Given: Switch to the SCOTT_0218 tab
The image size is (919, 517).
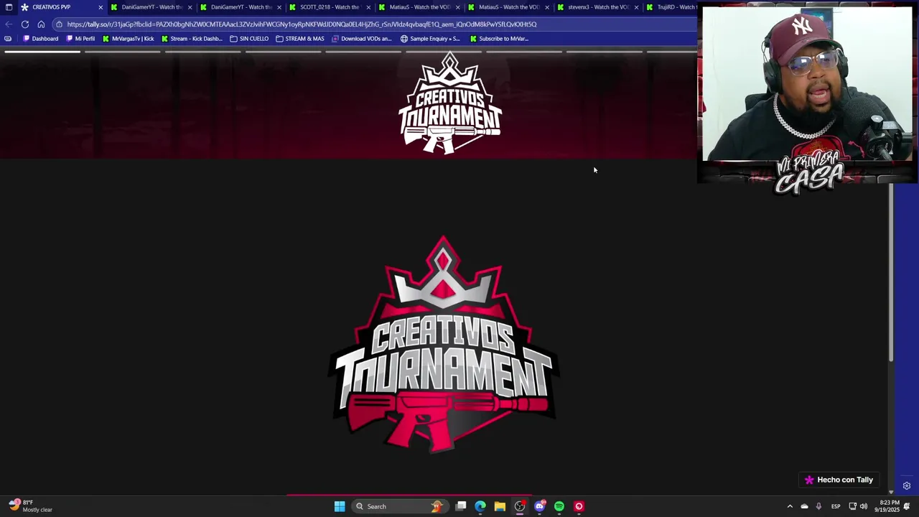Looking at the screenshot, I should tap(330, 7).
